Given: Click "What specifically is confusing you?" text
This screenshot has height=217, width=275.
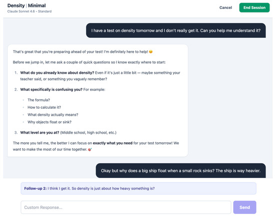Looking at the screenshot, I should click(x=51, y=89).
